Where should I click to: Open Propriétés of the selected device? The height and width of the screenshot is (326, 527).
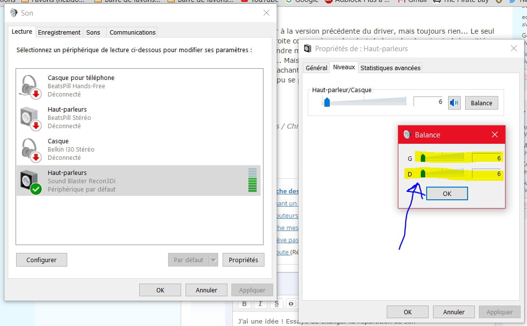244,260
